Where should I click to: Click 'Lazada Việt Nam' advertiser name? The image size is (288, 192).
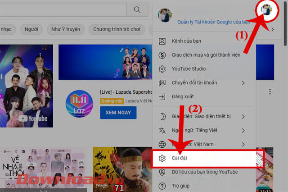point(139,101)
